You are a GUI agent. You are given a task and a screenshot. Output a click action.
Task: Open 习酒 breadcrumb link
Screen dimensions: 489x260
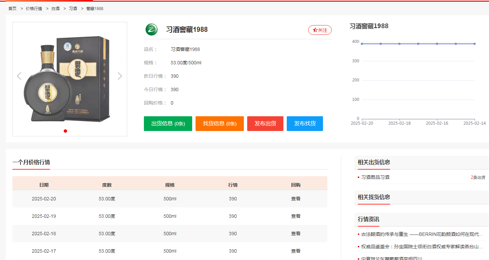[73, 8]
